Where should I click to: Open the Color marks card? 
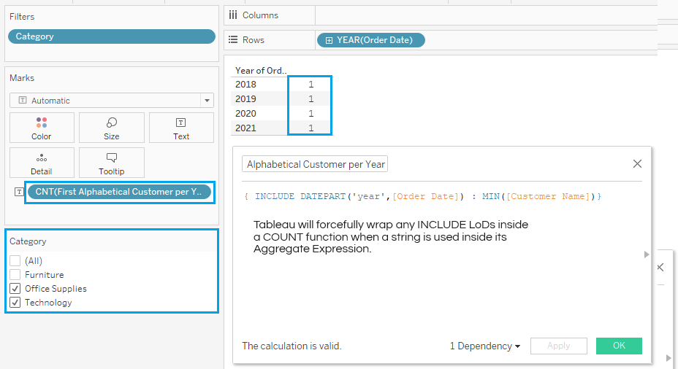(x=42, y=128)
